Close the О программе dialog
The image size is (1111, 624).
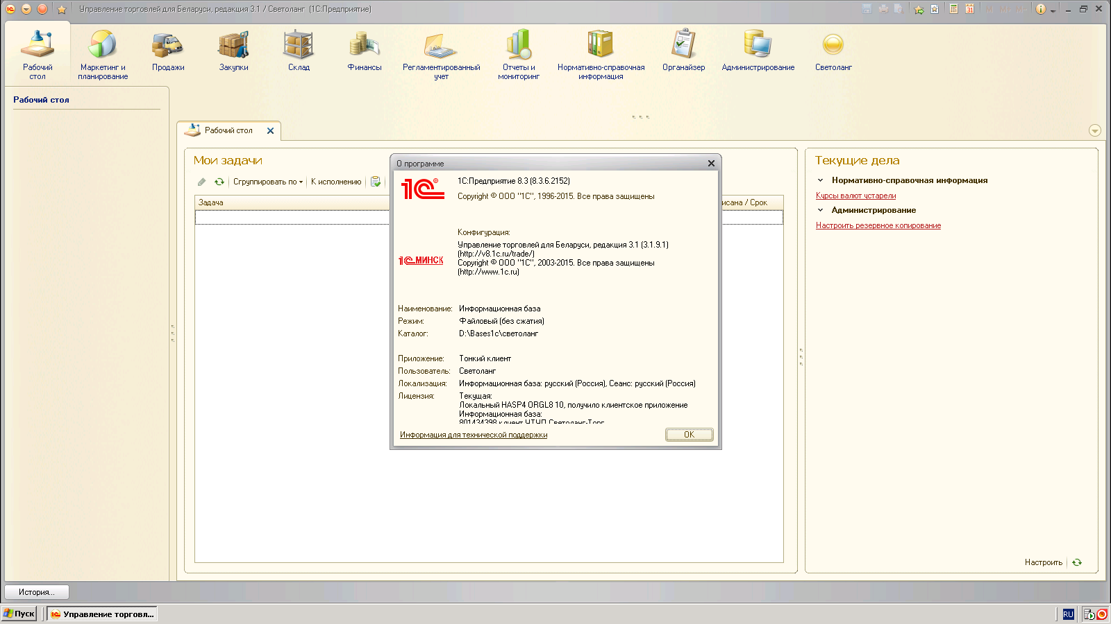(711, 164)
